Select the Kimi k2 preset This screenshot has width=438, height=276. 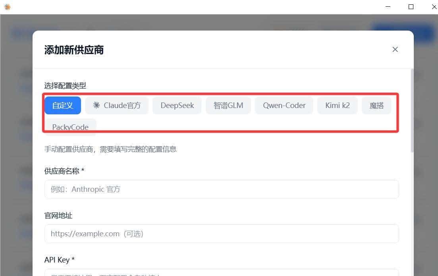[x=337, y=105]
